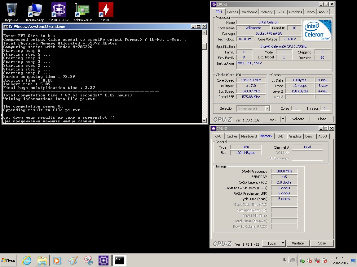Screen dimensions: 357x267
Task: Click the DRAM Frequency value 180.0 MHz
Action: tap(284, 172)
